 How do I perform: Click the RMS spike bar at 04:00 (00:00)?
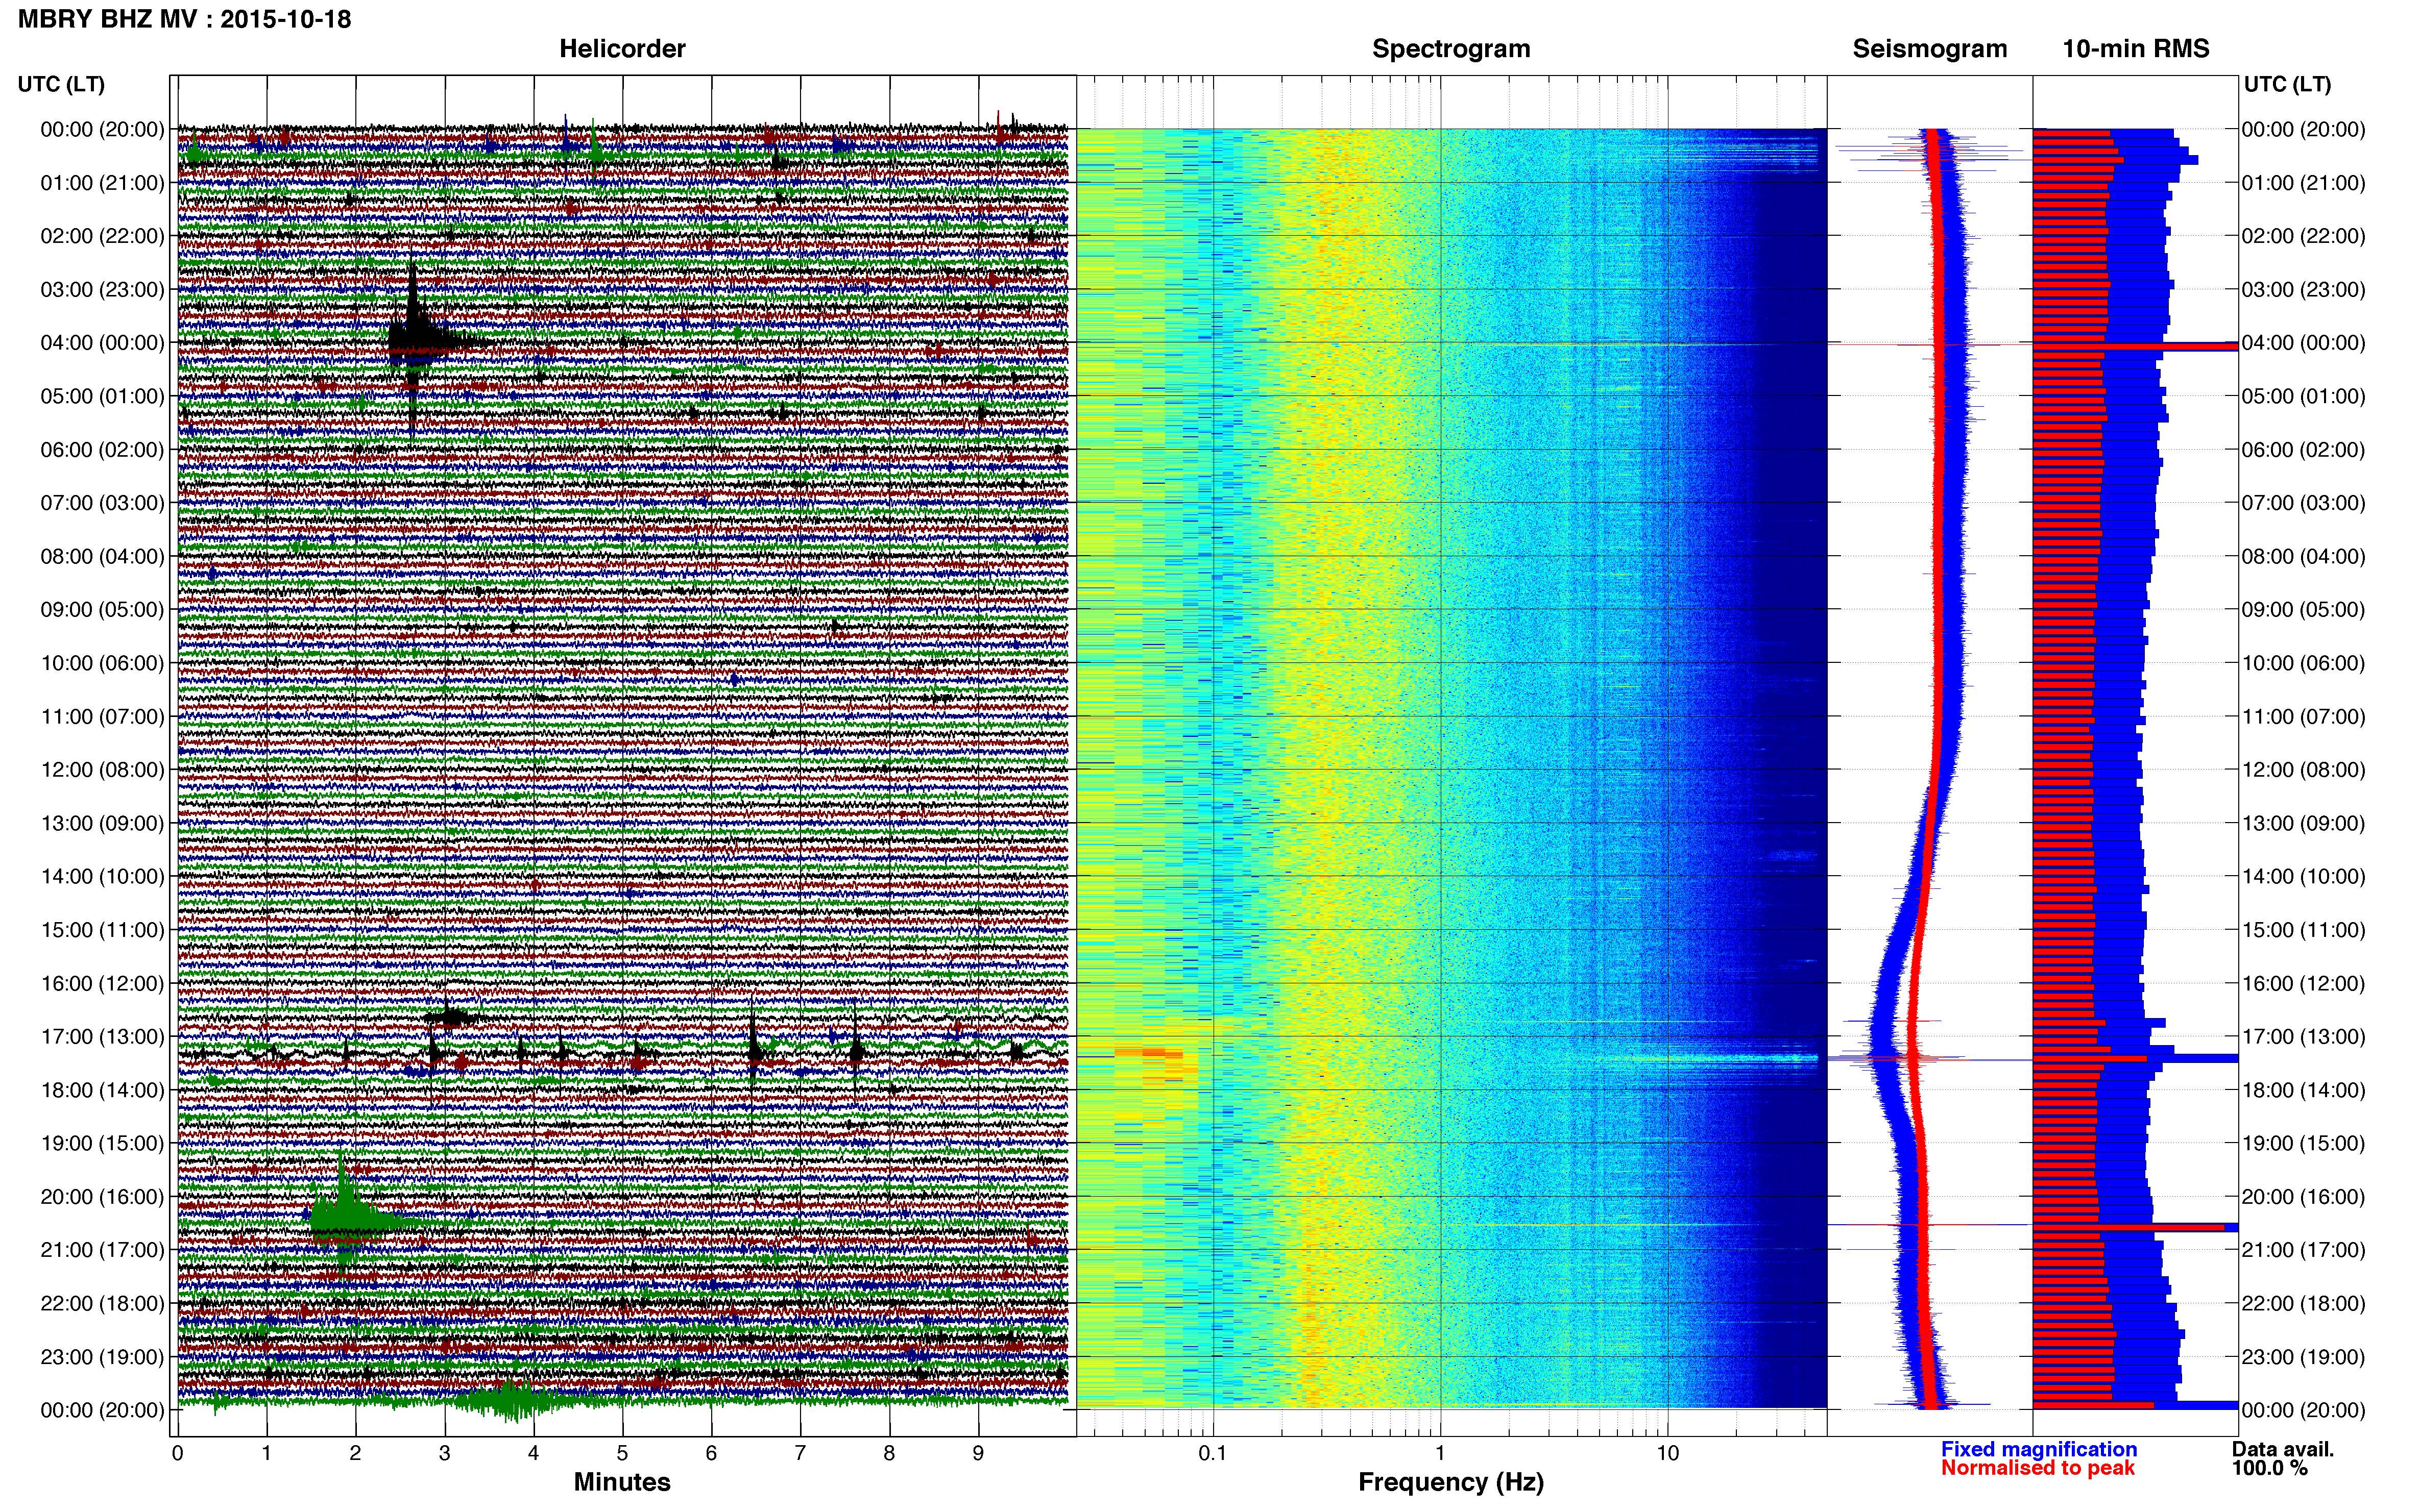pos(2135,346)
